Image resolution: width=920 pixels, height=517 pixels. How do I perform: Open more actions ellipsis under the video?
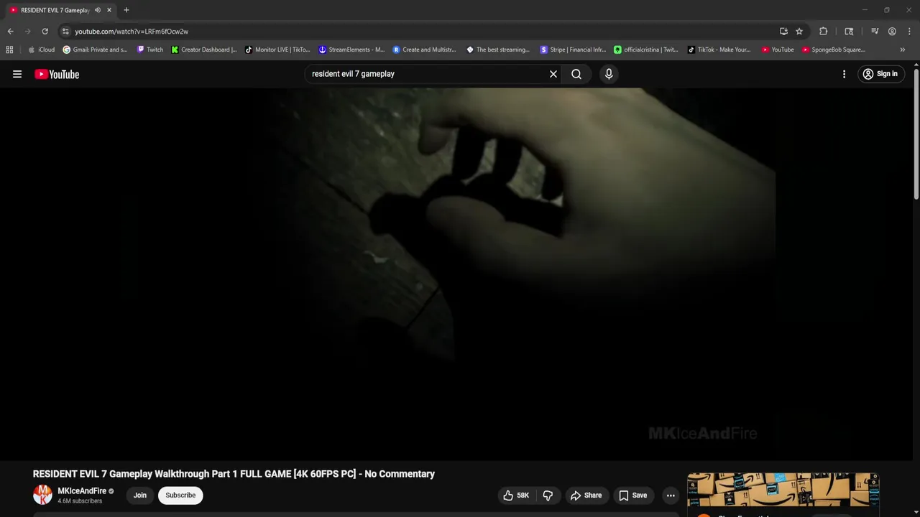pos(671,495)
